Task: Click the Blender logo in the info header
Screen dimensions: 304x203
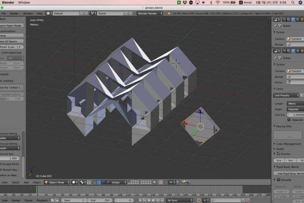Action: (169, 13)
